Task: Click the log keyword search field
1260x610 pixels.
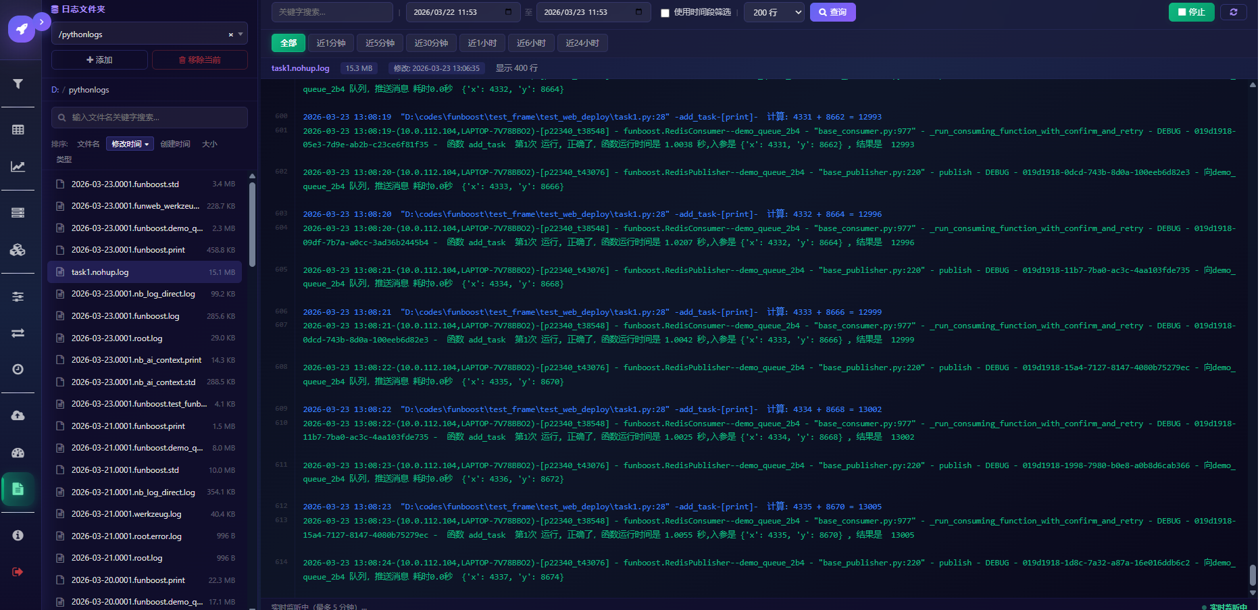Action: point(332,12)
